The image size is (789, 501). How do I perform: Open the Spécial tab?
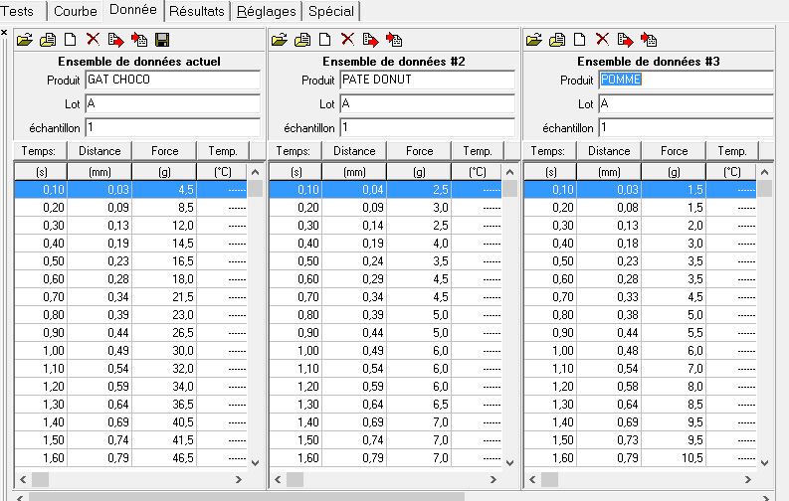[x=331, y=11]
